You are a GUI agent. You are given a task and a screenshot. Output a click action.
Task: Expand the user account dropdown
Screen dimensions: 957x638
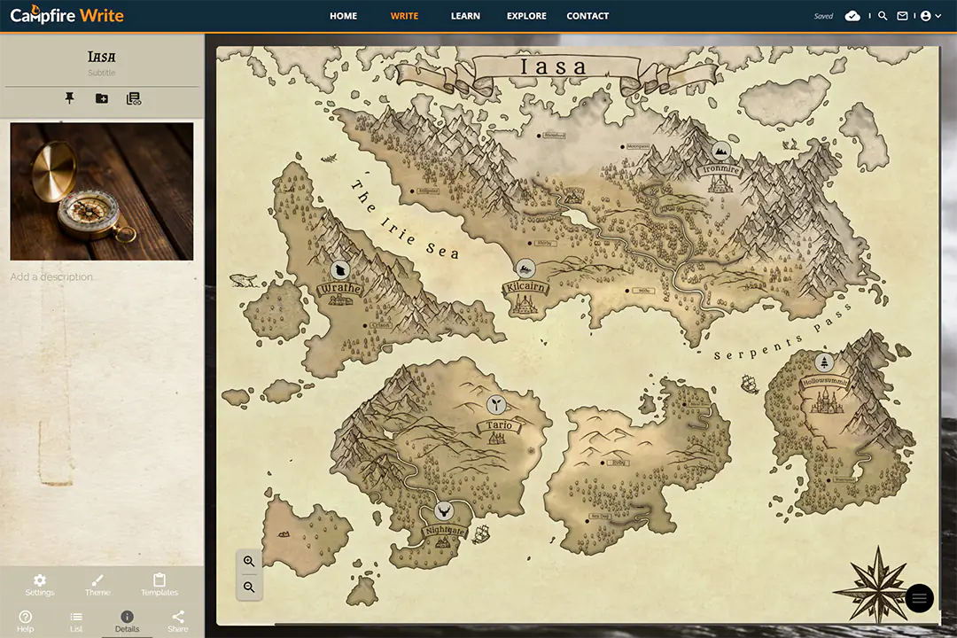tap(930, 16)
